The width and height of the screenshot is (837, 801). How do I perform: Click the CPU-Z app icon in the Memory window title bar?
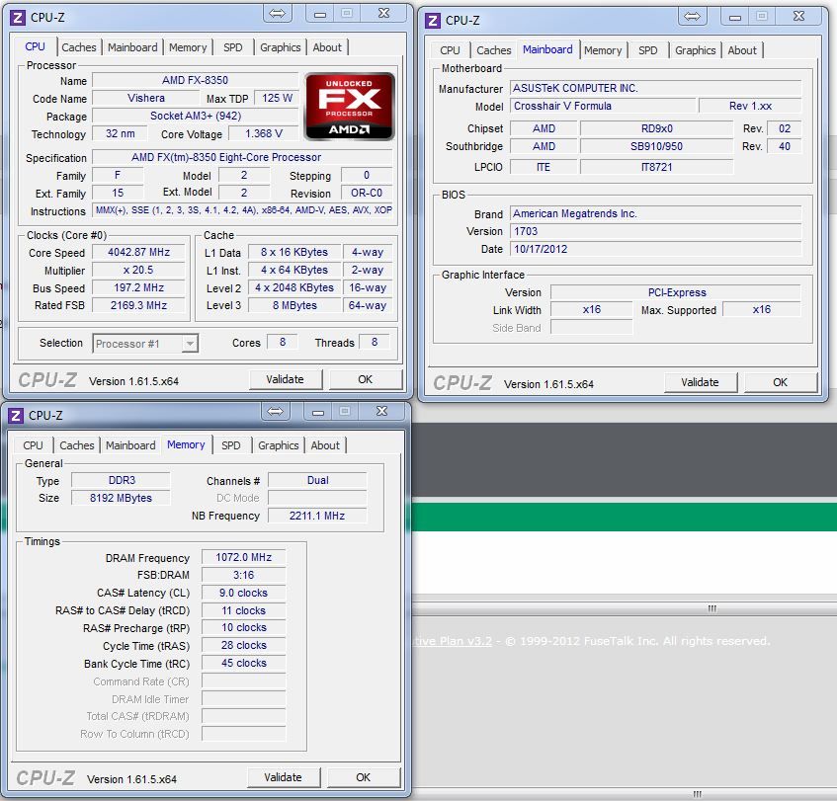click(16, 416)
